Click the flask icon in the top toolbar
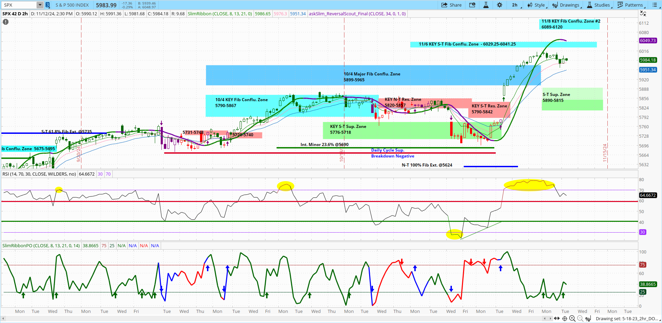This screenshot has height=323, width=662. point(486,5)
